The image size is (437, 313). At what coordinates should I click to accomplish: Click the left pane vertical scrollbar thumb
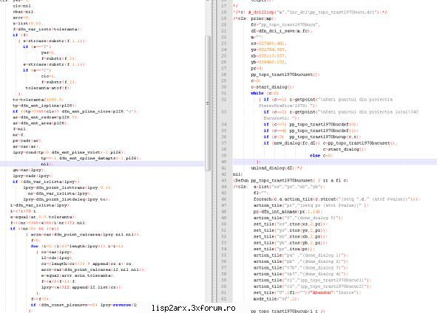click(x=208, y=103)
